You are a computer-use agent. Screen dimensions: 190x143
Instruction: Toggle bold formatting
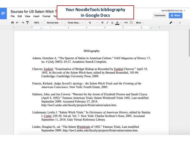pyautogui.click(x=102, y=22)
